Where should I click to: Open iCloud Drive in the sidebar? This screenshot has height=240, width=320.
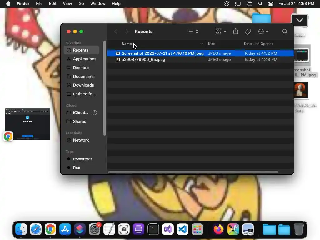77,112
